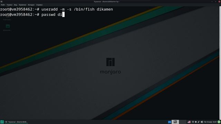Screen dimensions: 221x124
Task: Open the update shield tray icon
Action: tap(196, 122)
